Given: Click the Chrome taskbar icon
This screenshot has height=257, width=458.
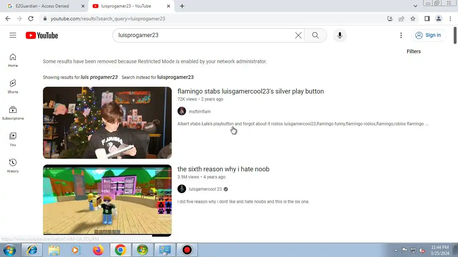Looking at the screenshot, I should point(120,250).
